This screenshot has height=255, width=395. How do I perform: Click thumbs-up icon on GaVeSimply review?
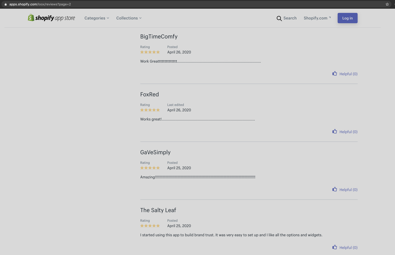coord(335,189)
